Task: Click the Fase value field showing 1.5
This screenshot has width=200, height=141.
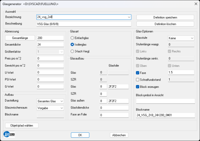Action: point(181,72)
